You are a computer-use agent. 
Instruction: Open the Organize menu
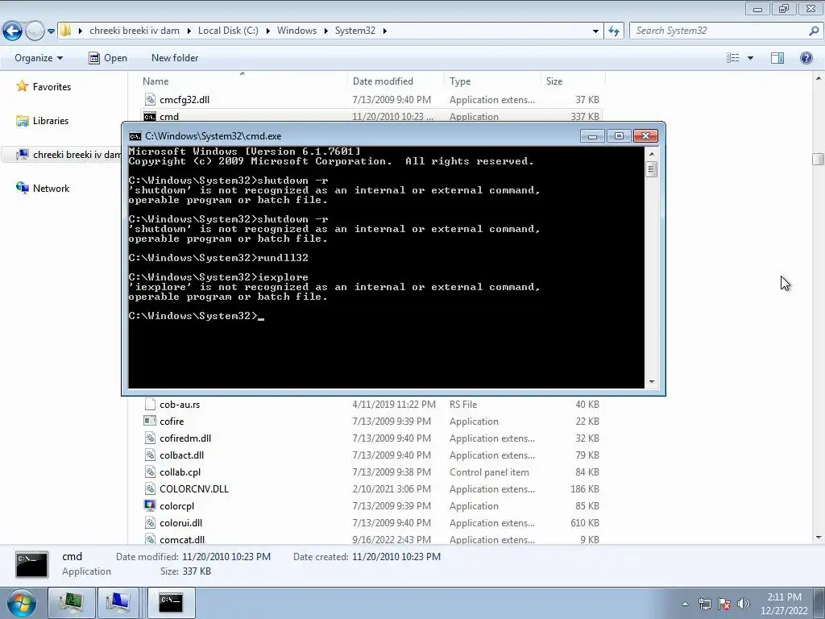[39, 58]
